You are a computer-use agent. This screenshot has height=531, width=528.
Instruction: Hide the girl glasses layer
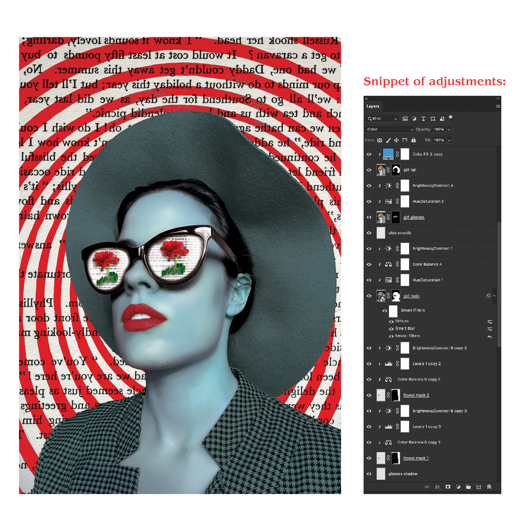tap(369, 217)
